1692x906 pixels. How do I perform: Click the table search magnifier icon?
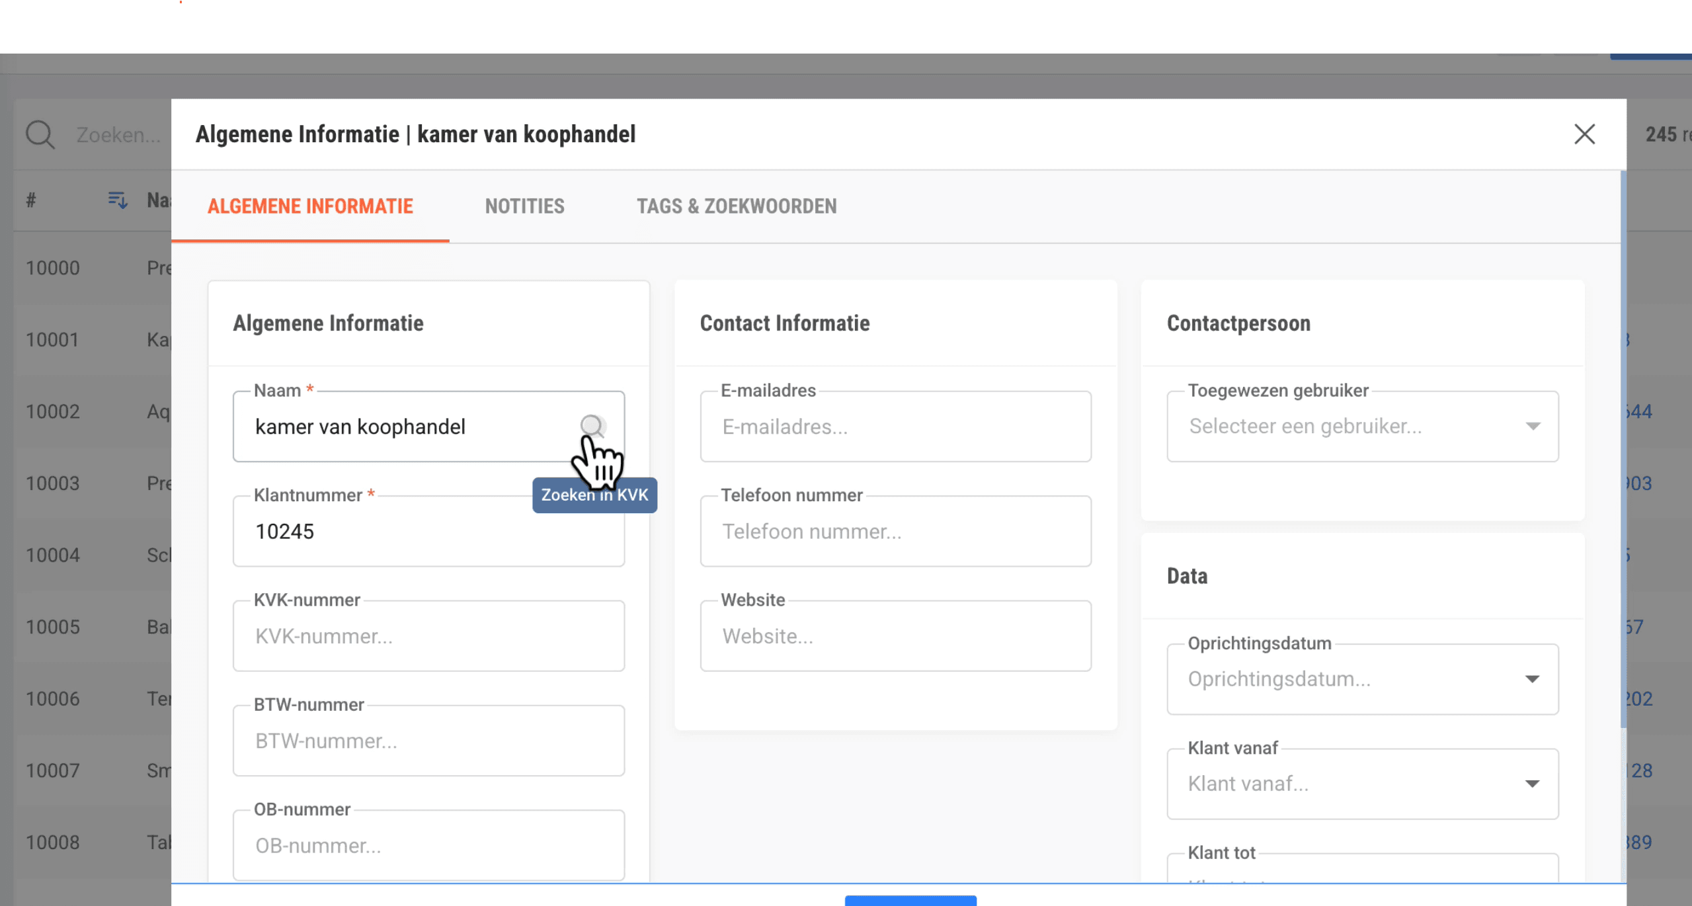point(40,134)
